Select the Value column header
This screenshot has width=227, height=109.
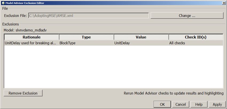[x=141, y=37]
